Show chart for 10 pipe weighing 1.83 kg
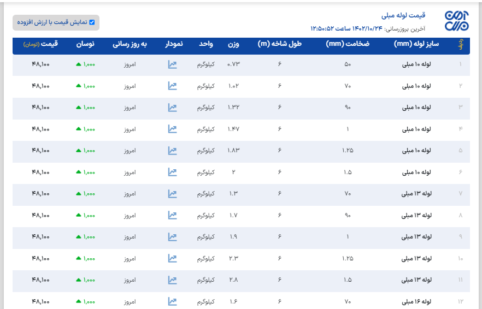The height and width of the screenshot is (309, 482). click(x=172, y=151)
